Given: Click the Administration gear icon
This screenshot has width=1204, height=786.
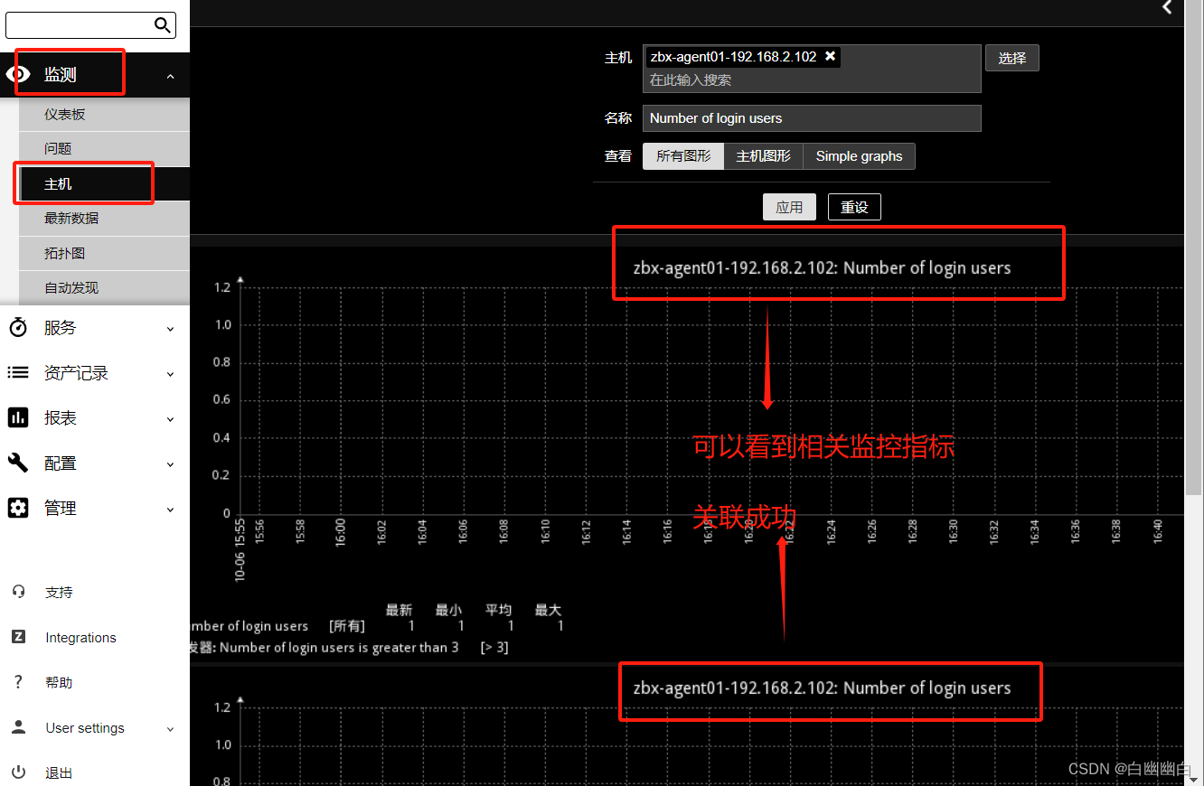Looking at the screenshot, I should [18, 508].
